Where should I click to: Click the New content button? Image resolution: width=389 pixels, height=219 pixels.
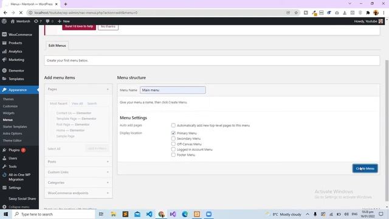[64, 21]
